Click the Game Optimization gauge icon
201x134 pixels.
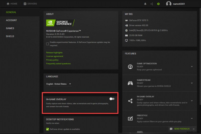130,66
